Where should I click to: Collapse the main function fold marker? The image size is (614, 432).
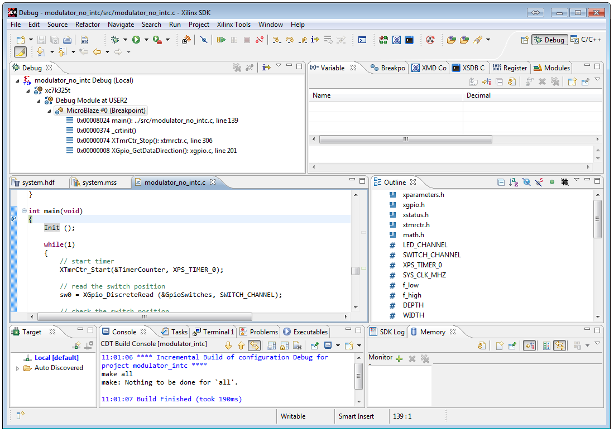pyautogui.click(x=24, y=211)
